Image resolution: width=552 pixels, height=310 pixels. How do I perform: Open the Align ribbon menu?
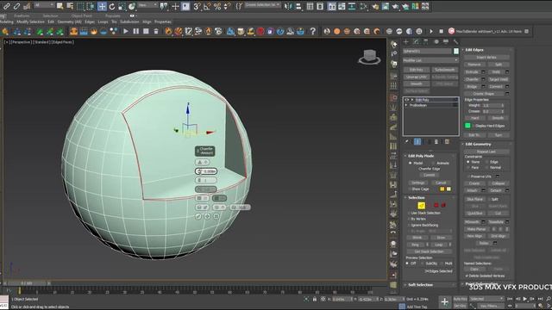(x=147, y=22)
